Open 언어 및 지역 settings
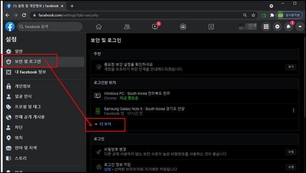306x173 pixels. (44, 148)
